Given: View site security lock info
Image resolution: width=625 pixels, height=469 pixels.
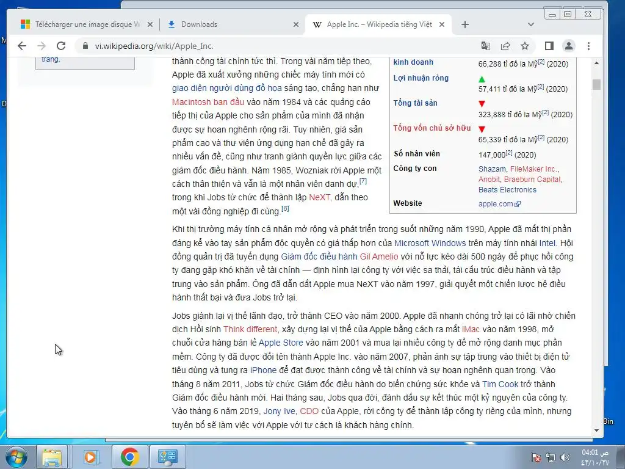Looking at the screenshot, I should point(85,46).
